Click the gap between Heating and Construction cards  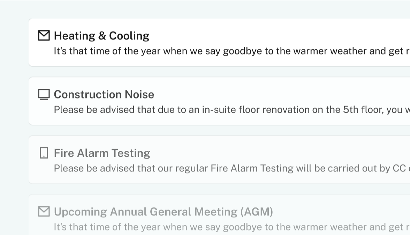click(x=209, y=72)
